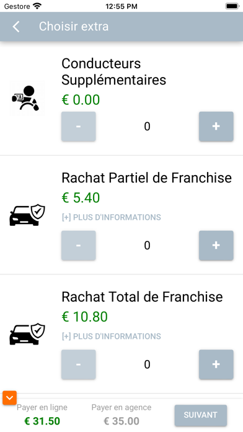Add one Rachat Partiel de Franchise
The height and width of the screenshot is (432, 243).
point(216,245)
